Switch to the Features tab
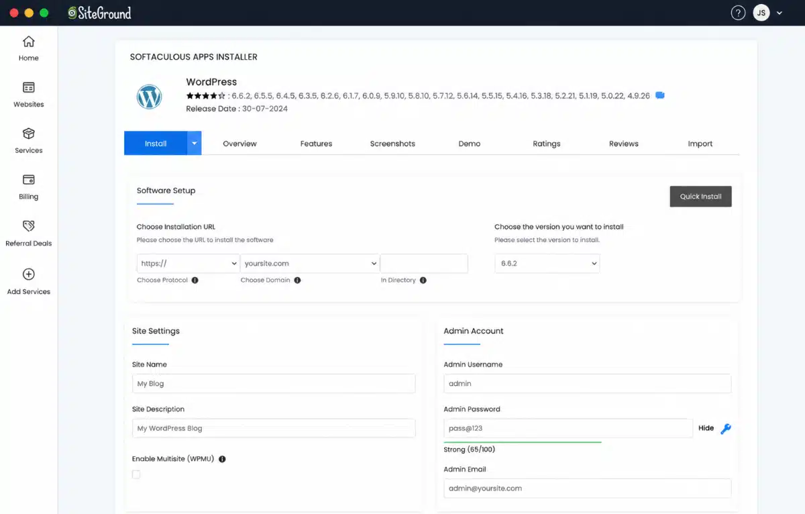The width and height of the screenshot is (805, 514). click(x=316, y=144)
